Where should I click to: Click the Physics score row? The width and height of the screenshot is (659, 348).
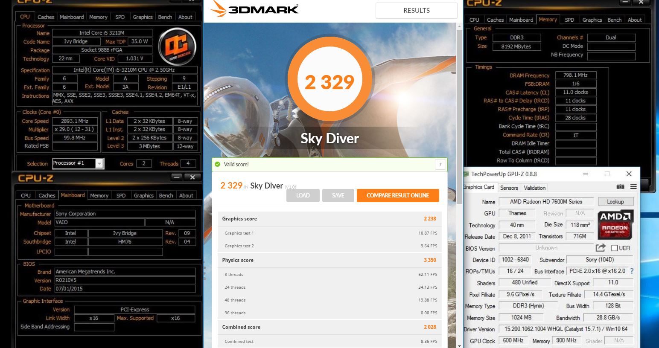(x=329, y=260)
